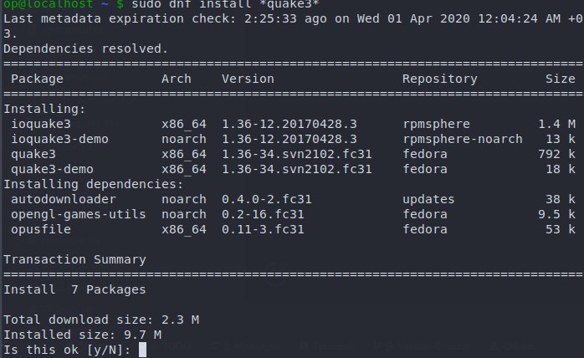Click the 'autodownloader' package name
The height and width of the screenshot is (358, 584).
point(64,199)
